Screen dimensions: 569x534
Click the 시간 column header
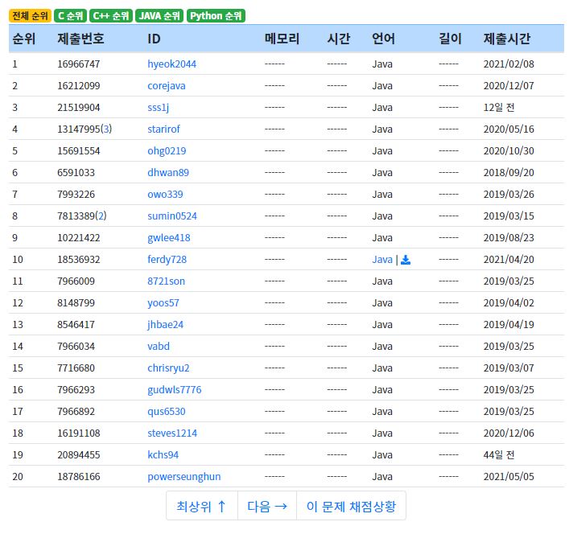point(339,39)
